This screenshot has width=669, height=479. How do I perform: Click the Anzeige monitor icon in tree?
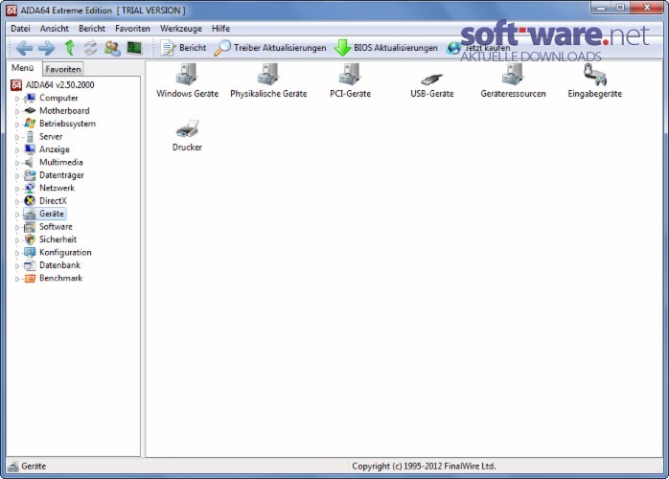30,149
